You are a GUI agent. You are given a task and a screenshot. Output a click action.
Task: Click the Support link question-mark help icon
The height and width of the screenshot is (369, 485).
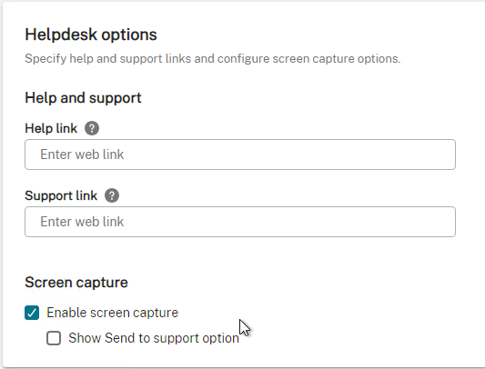pyautogui.click(x=112, y=195)
